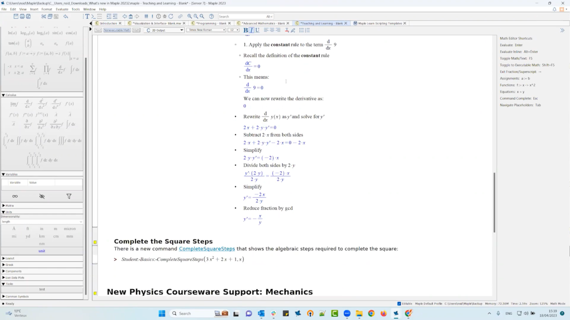Click the Home page icon in toolbar
Screen dimensions: 570x320
pos(131,16)
